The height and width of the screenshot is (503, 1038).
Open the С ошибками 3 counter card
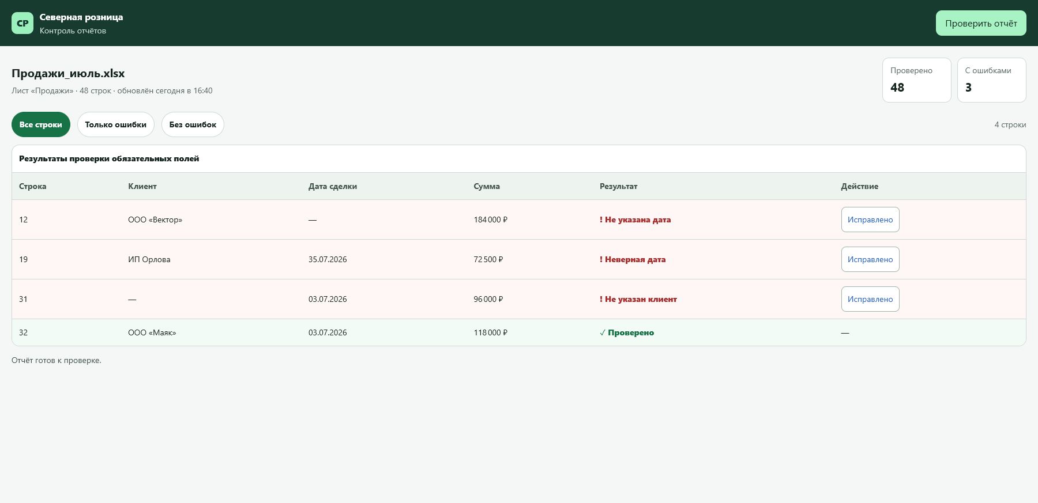(992, 80)
